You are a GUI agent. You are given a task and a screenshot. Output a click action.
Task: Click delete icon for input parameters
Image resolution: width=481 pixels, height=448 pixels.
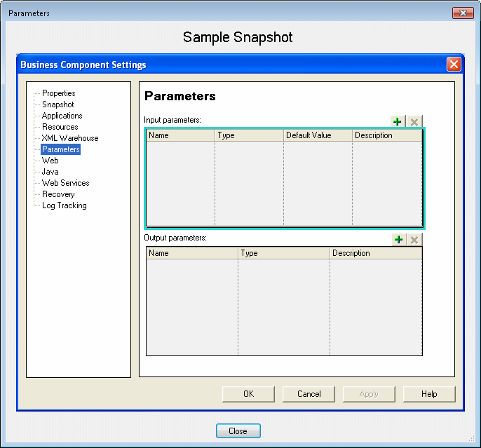pyautogui.click(x=414, y=121)
